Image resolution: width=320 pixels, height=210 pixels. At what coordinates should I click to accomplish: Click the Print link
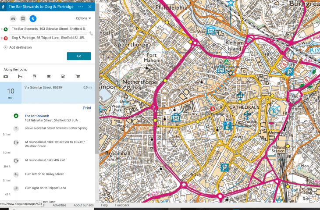pos(87,108)
